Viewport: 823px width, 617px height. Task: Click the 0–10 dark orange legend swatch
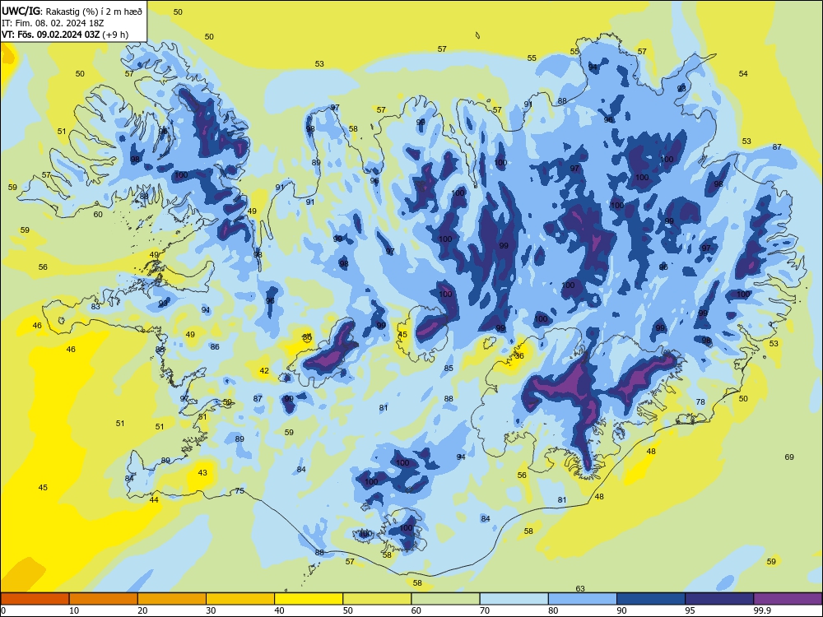tap(35, 599)
